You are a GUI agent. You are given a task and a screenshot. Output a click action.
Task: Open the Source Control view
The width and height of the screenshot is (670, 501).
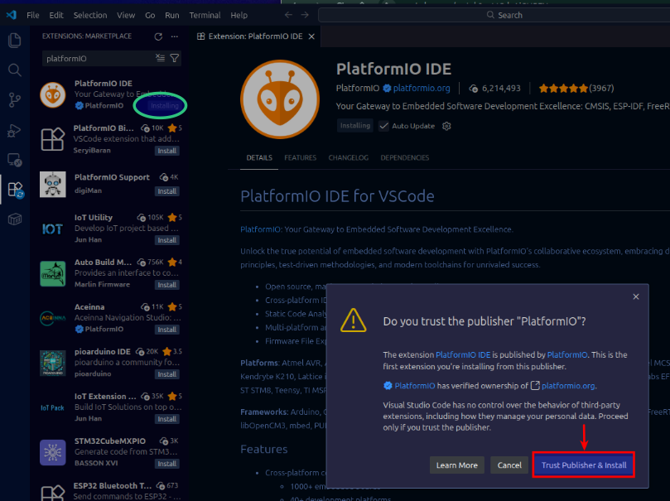point(14,100)
